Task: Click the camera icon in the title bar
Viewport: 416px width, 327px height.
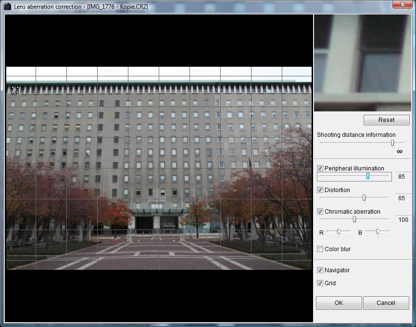Action: pyautogui.click(x=7, y=6)
